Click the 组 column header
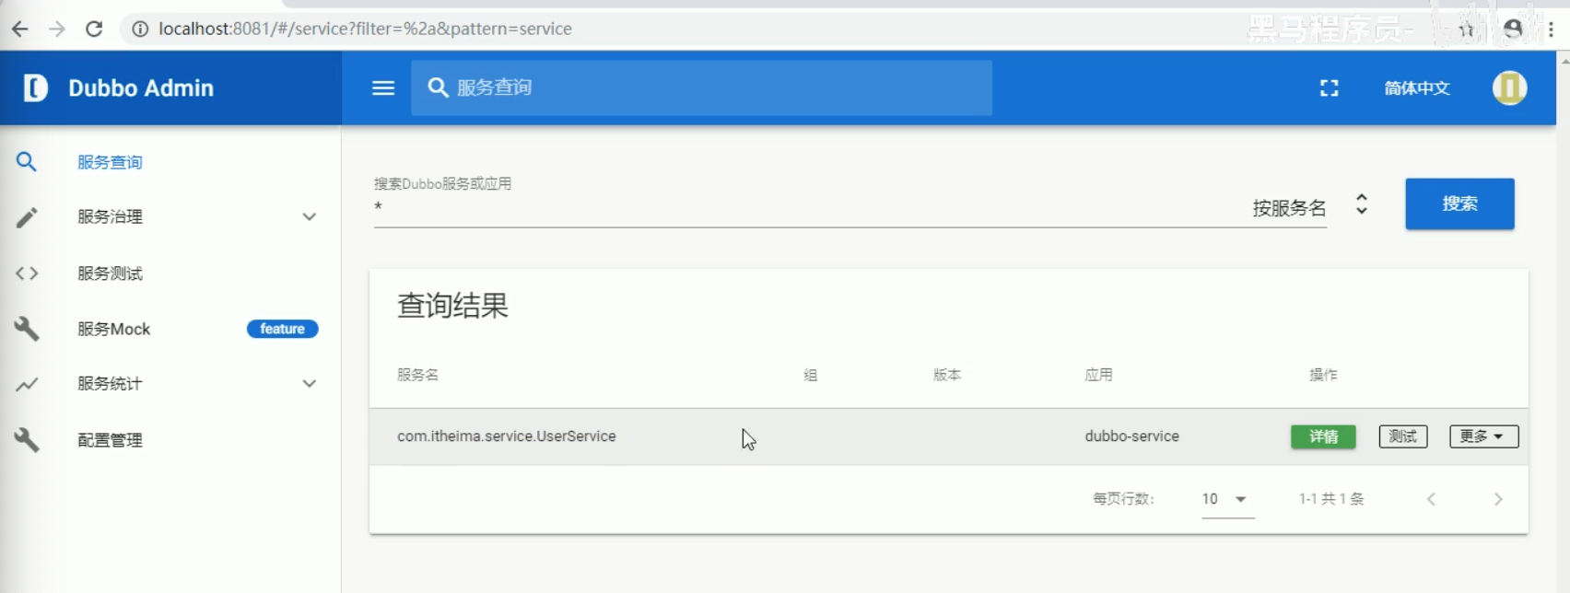The height and width of the screenshot is (593, 1570). [x=810, y=375]
